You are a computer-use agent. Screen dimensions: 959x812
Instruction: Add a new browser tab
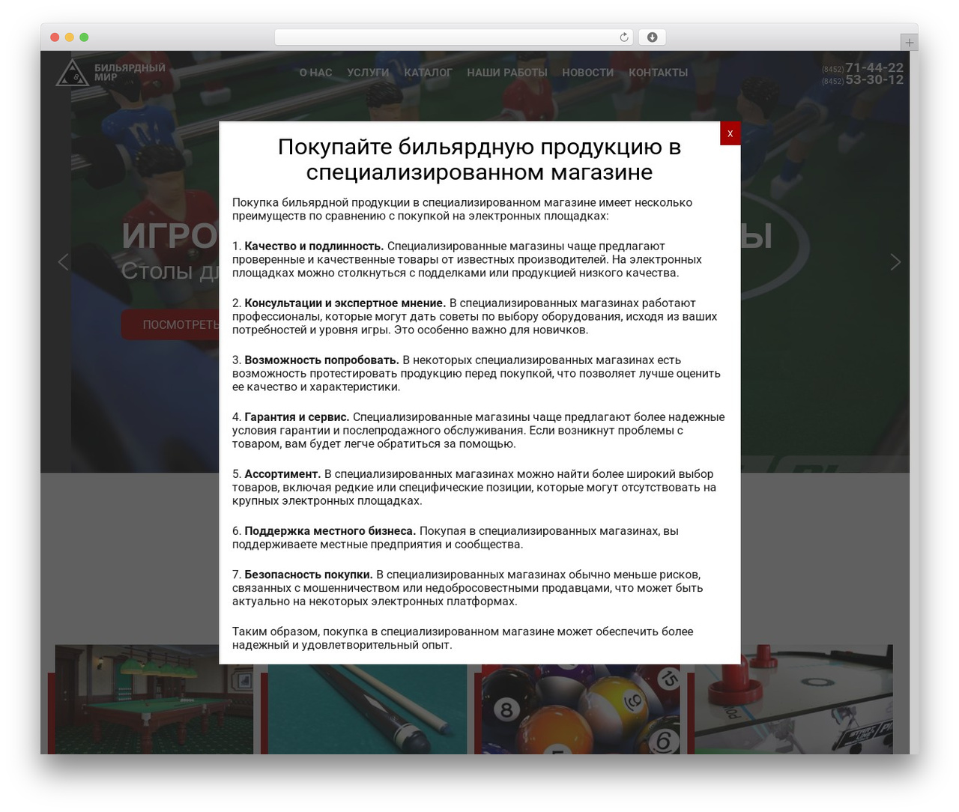(x=909, y=43)
